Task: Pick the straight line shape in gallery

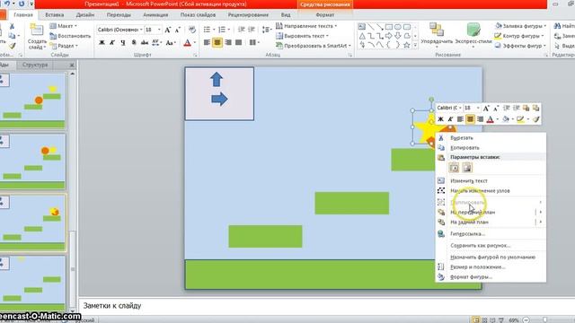Action: [x=371, y=27]
